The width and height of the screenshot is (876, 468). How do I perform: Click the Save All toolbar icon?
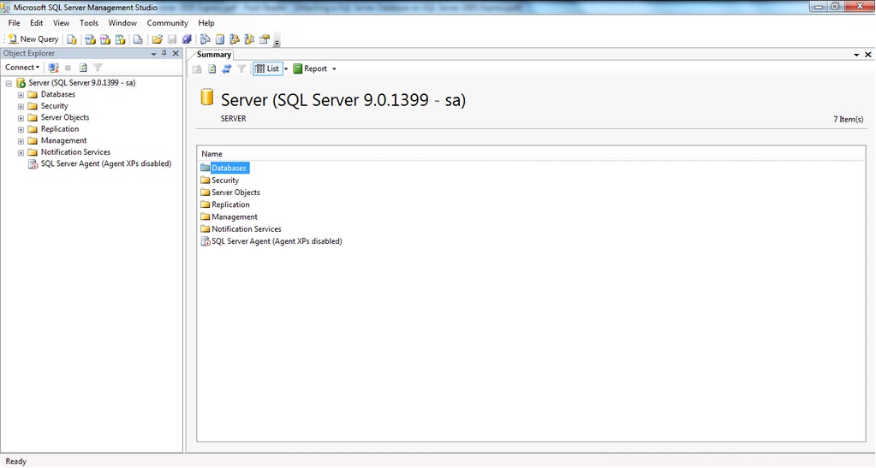187,39
